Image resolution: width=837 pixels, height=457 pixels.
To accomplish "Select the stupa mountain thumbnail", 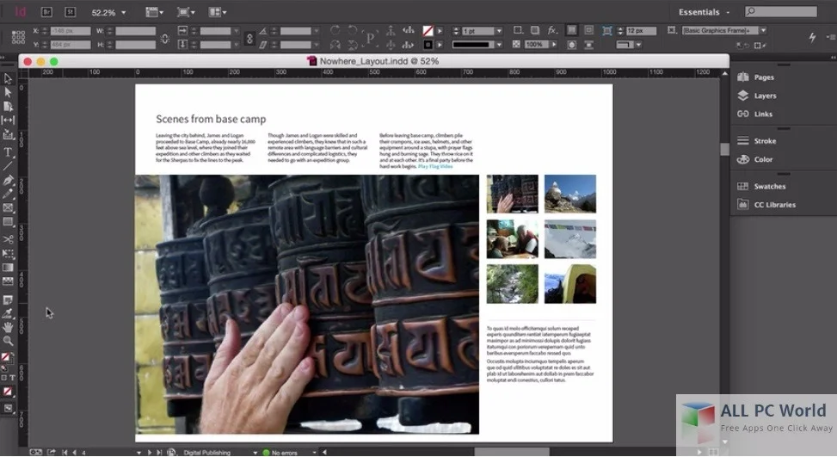I will (570, 194).
